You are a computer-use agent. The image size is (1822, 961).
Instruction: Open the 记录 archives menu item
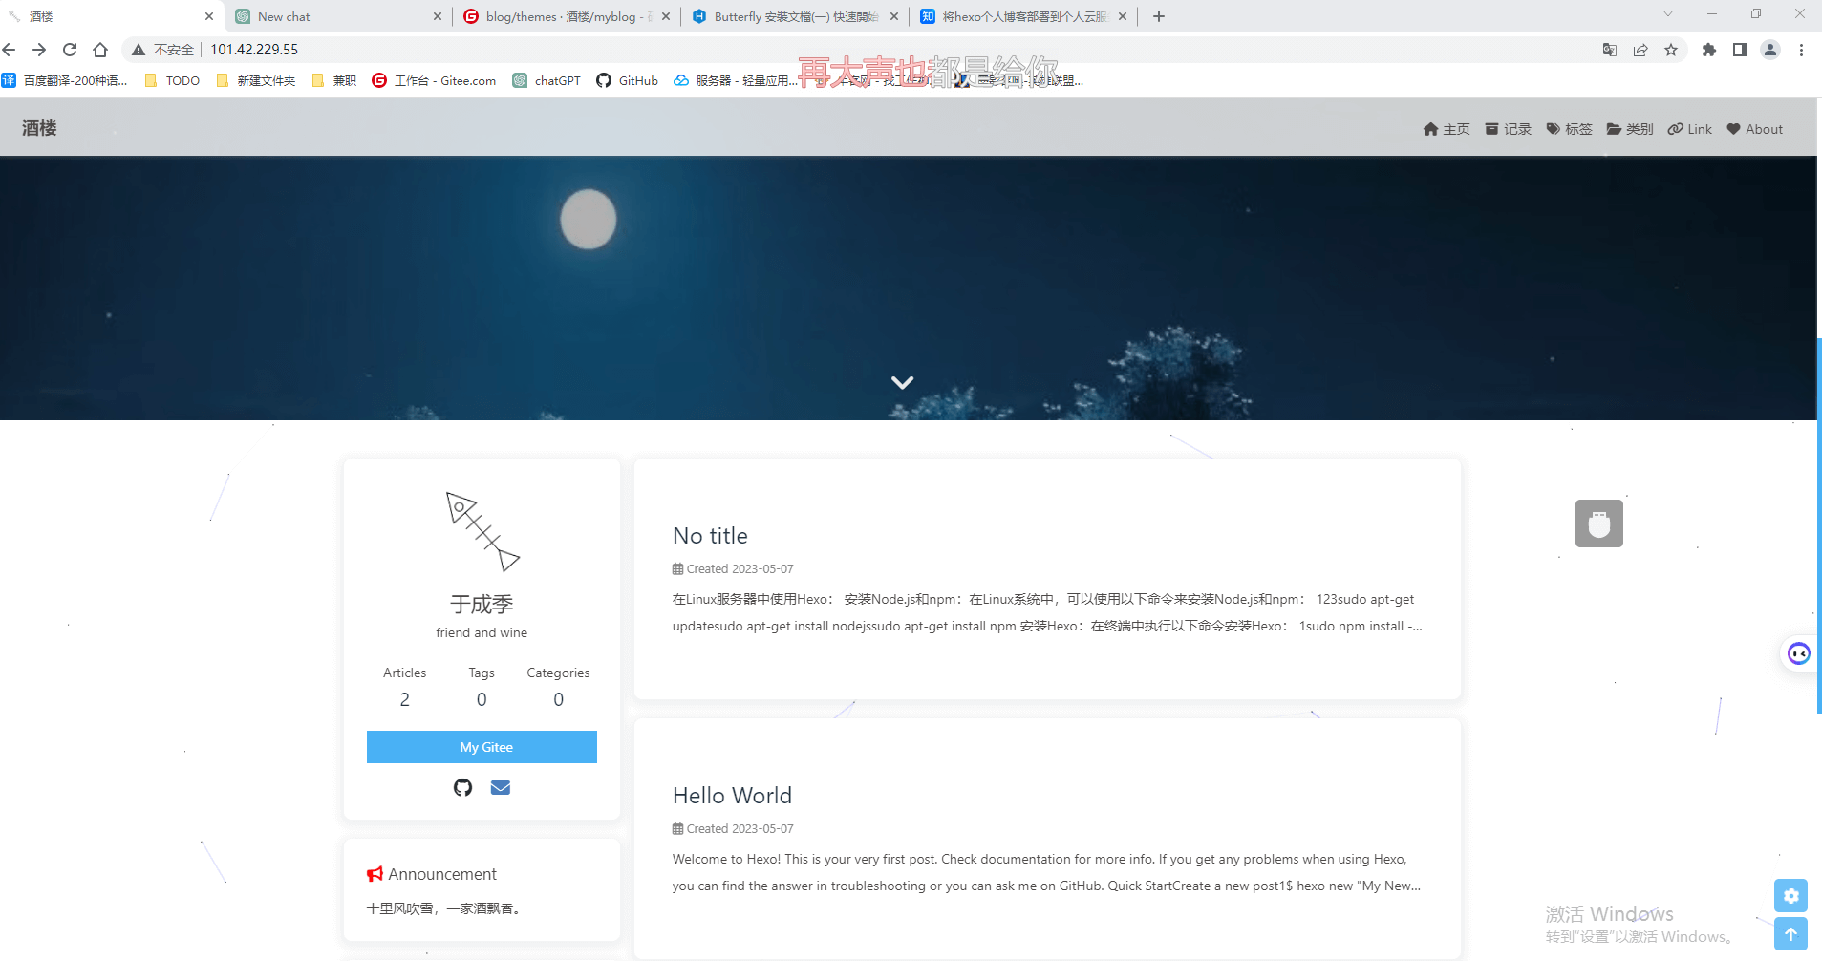click(1508, 129)
